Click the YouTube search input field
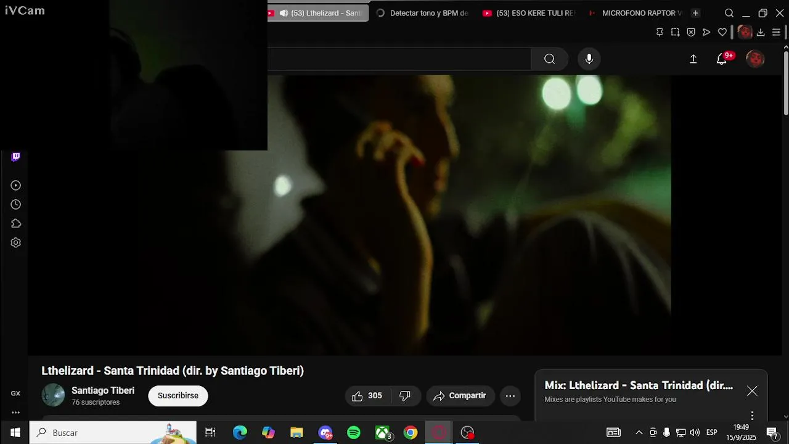 click(399, 59)
